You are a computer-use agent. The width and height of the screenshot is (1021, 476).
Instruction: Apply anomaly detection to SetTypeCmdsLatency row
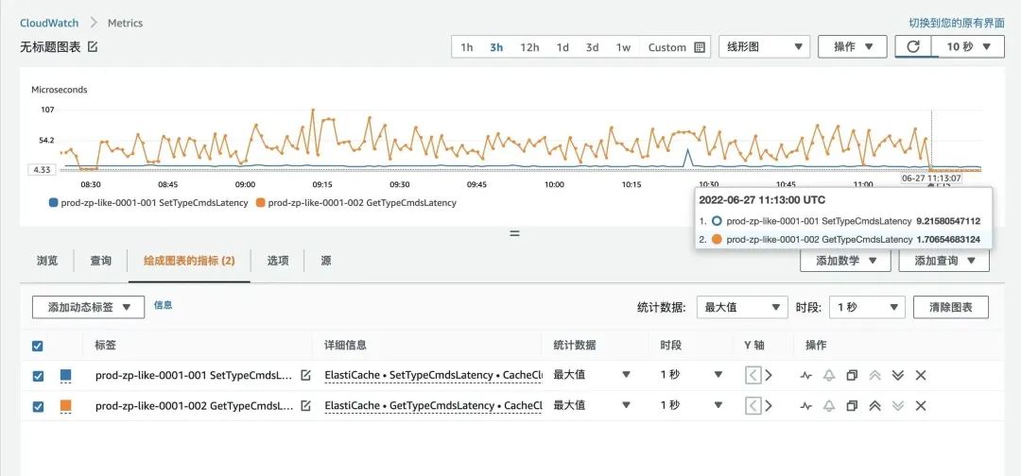point(806,375)
